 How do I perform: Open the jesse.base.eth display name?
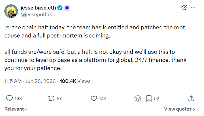[38, 8]
